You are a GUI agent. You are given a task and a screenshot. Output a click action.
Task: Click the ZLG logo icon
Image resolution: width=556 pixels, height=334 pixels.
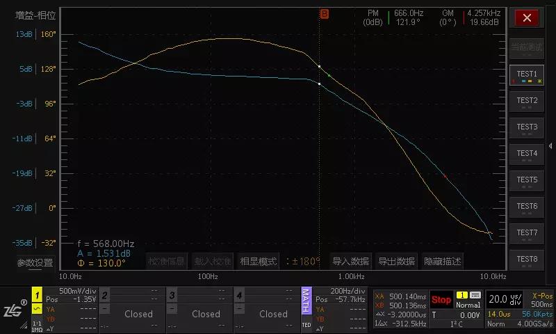pos(13,310)
